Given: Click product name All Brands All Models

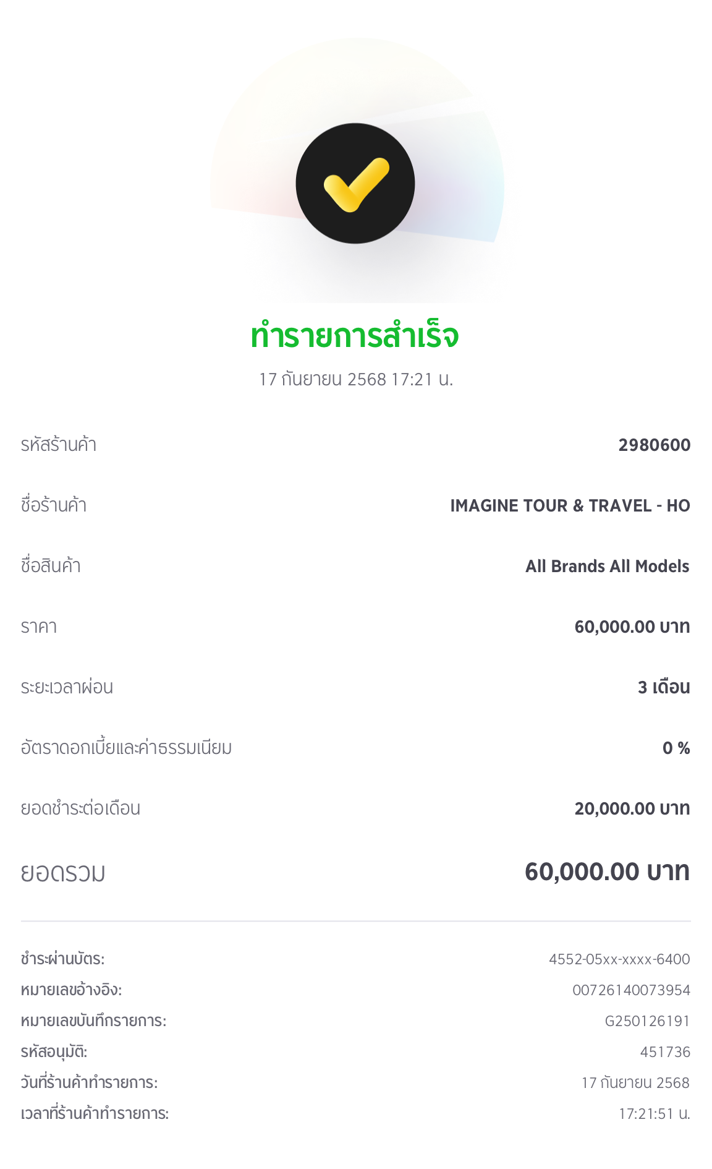Looking at the screenshot, I should (607, 567).
